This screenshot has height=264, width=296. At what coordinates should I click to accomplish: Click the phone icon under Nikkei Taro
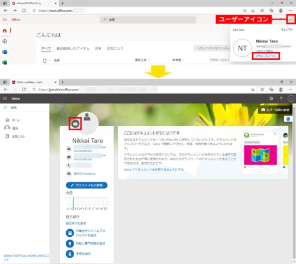(x=69, y=165)
